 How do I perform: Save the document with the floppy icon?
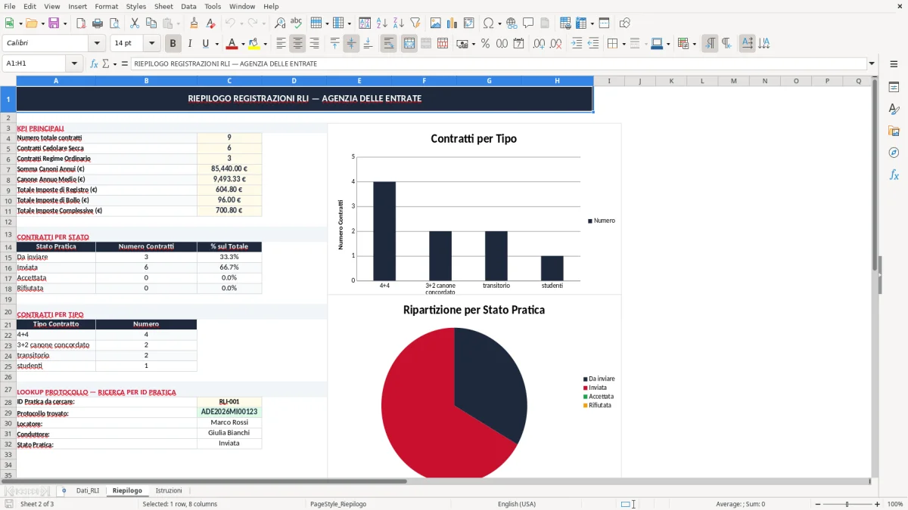pos(54,23)
